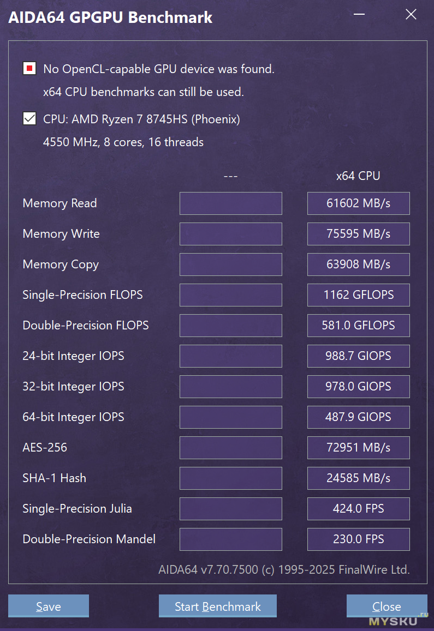Click the x64 CPU column header
The height and width of the screenshot is (631, 434).
click(358, 176)
